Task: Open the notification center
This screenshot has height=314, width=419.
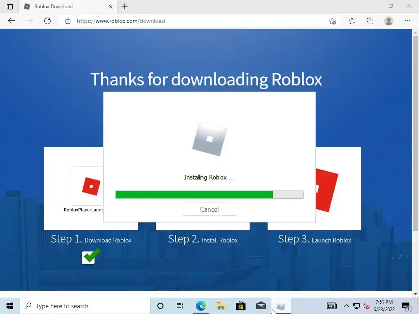Action: [406, 306]
